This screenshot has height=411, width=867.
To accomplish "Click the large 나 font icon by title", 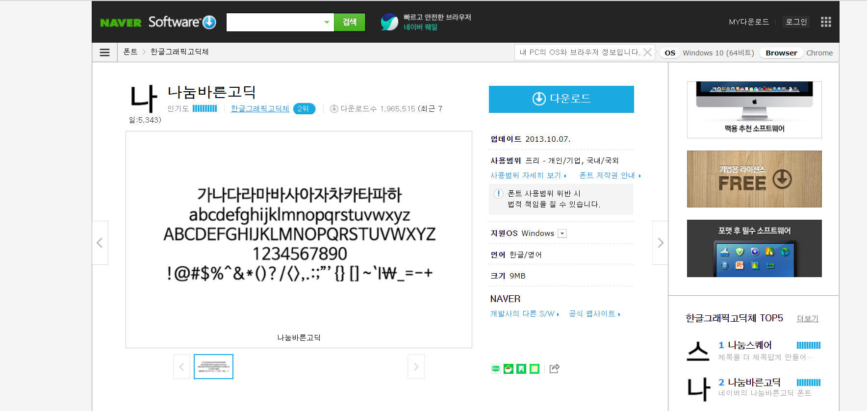I will 144,99.
